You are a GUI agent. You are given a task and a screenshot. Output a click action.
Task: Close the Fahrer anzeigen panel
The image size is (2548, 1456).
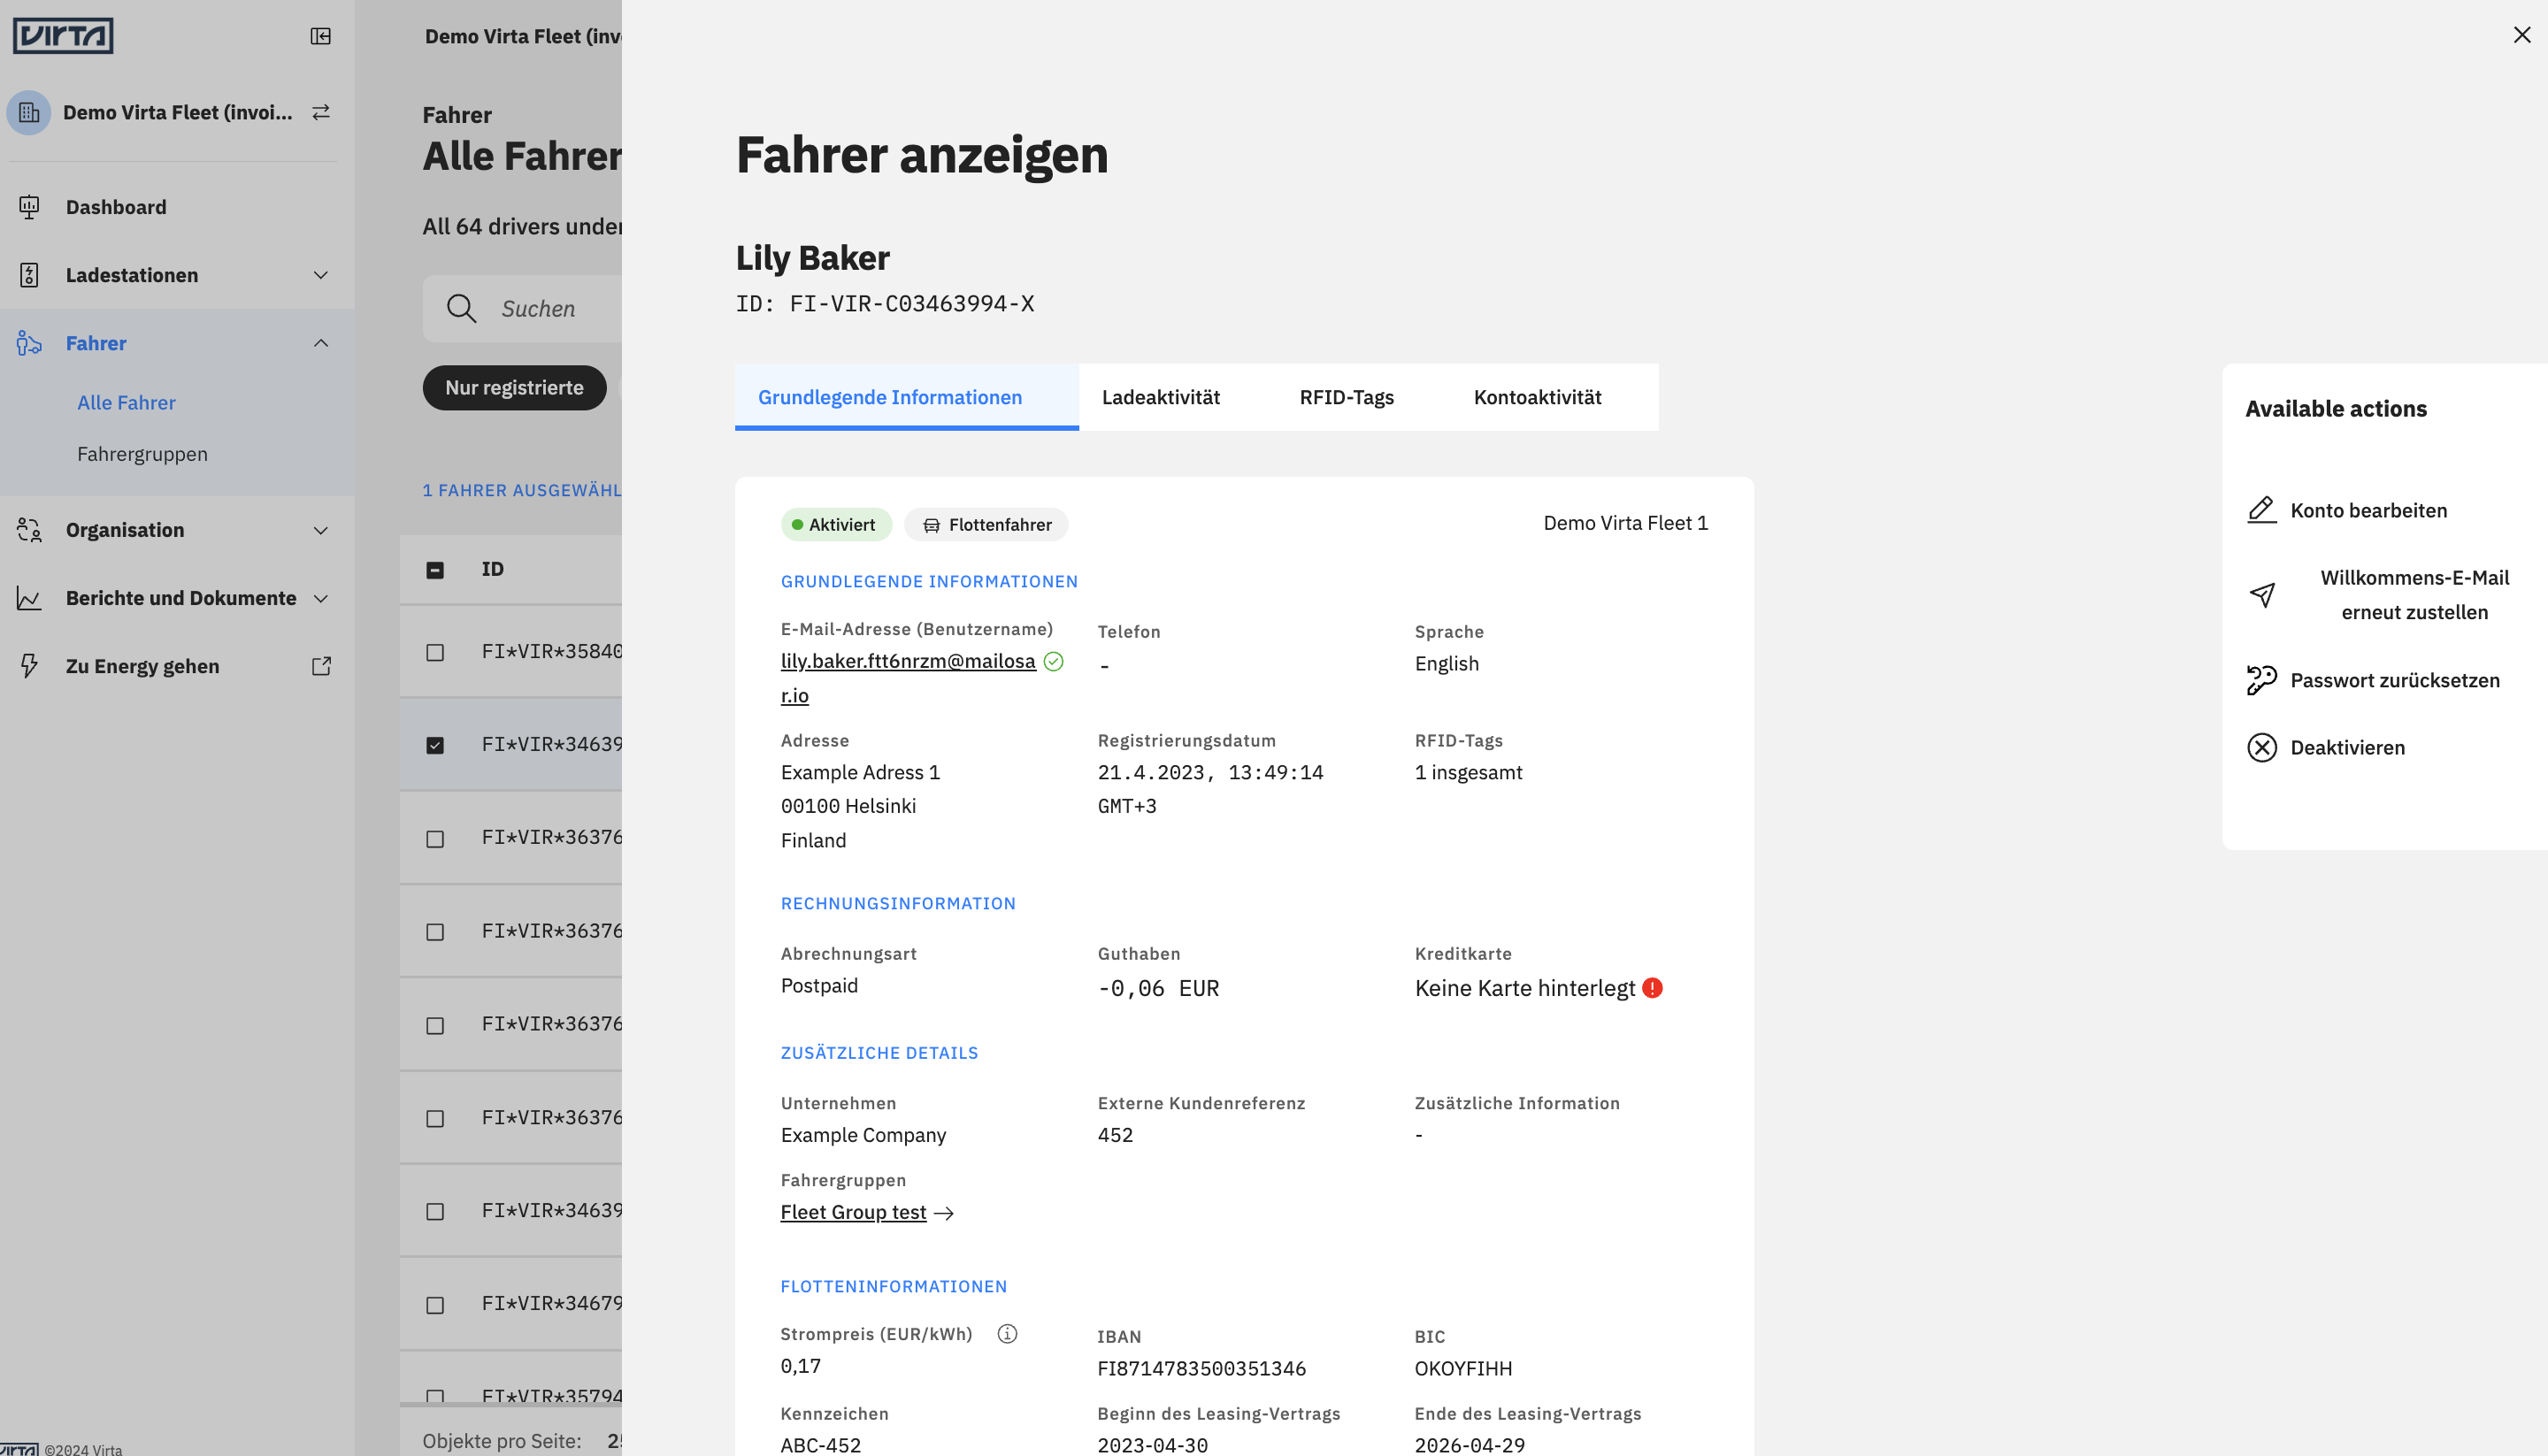point(2522,35)
